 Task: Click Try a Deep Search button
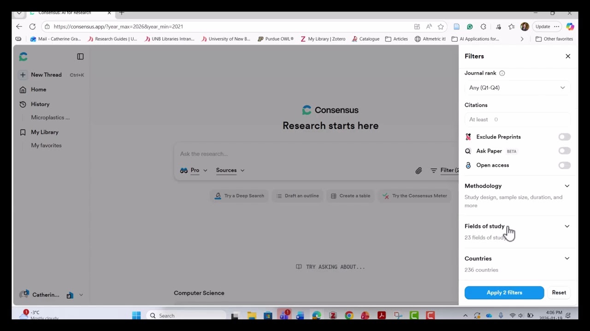click(240, 196)
